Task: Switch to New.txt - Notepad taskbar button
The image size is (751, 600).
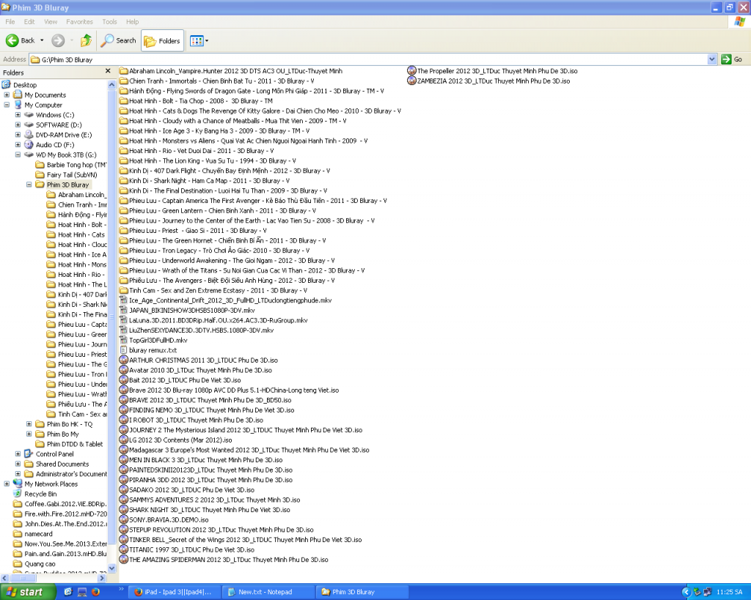Action: pos(267,592)
